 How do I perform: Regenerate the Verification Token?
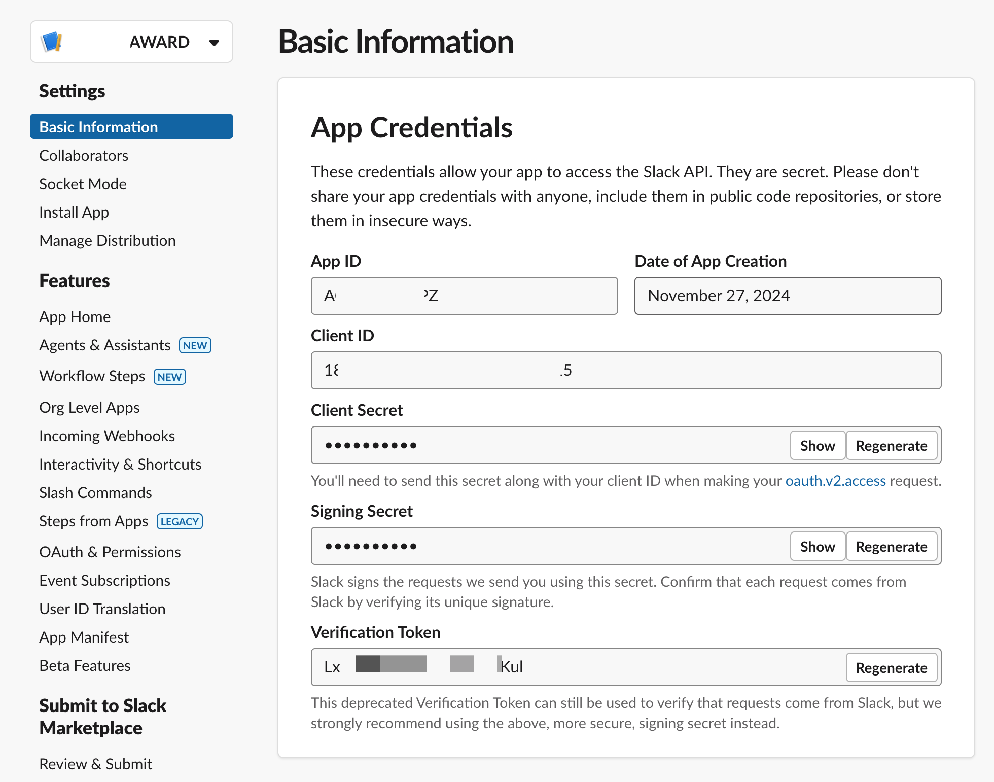pos(891,668)
